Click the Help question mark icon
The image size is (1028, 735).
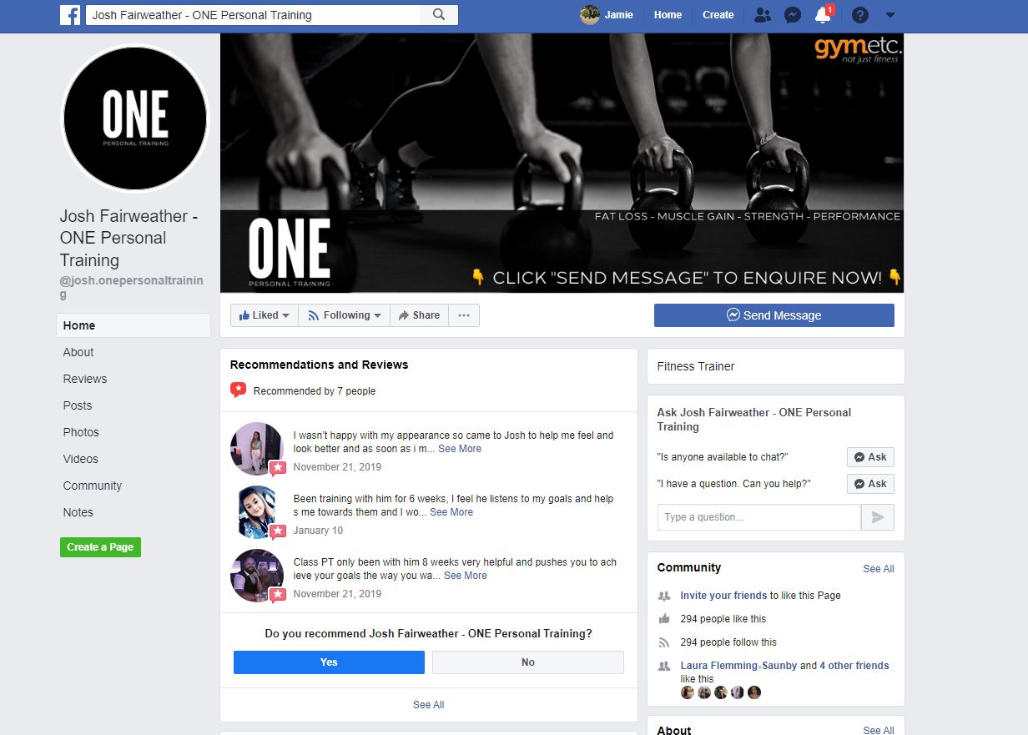coord(859,15)
